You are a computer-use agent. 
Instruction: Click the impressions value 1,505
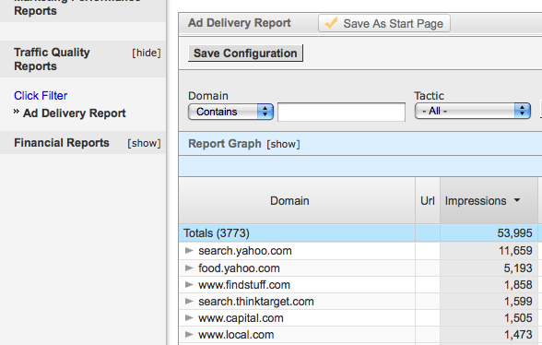(518, 318)
